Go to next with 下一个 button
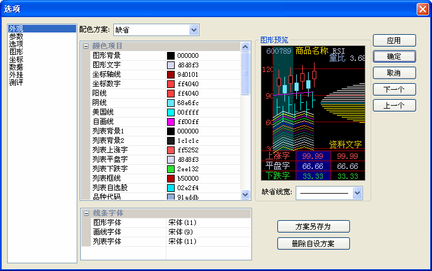This screenshot has width=432, height=271. pyautogui.click(x=394, y=90)
